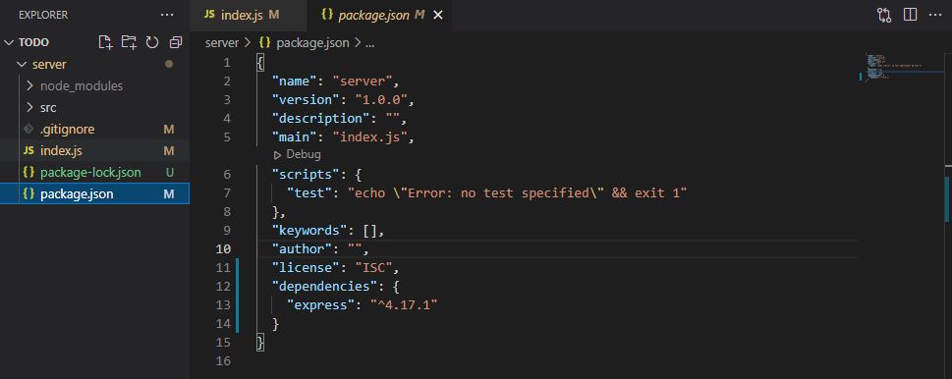952x379 pixels.
Task: Click line number 12 in gutter
Action: pos(223,286)
